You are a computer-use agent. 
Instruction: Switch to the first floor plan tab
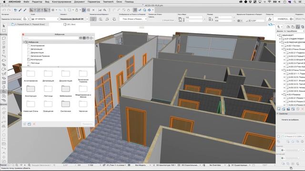(x=28, y=24)
